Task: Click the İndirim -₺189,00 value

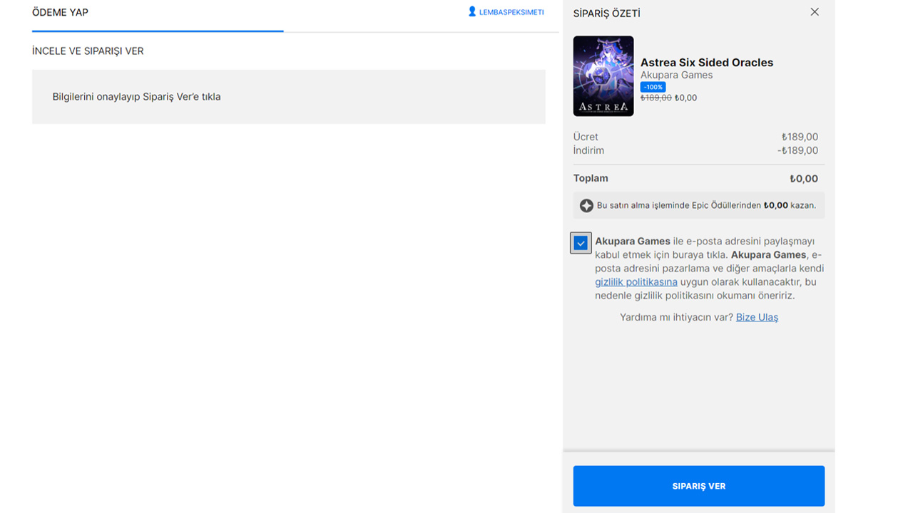Action: pyautogui.click(x=797, y=150)
